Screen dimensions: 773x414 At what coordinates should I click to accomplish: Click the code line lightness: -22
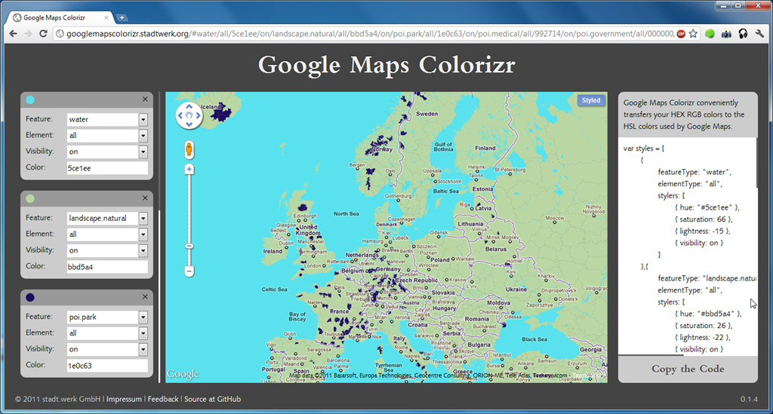click(x=703, y=337)
